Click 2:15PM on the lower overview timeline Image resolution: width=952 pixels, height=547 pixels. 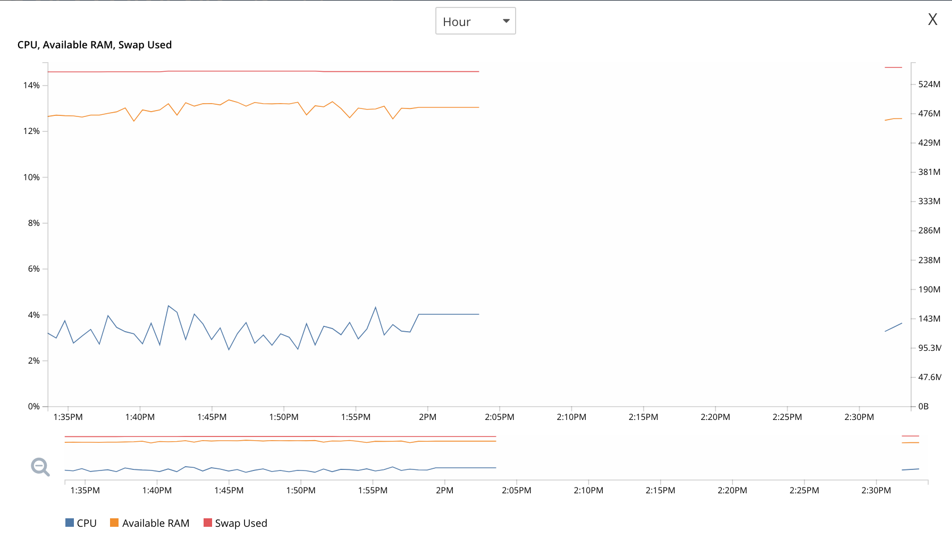pyautogui.click(x=660, y=490)
